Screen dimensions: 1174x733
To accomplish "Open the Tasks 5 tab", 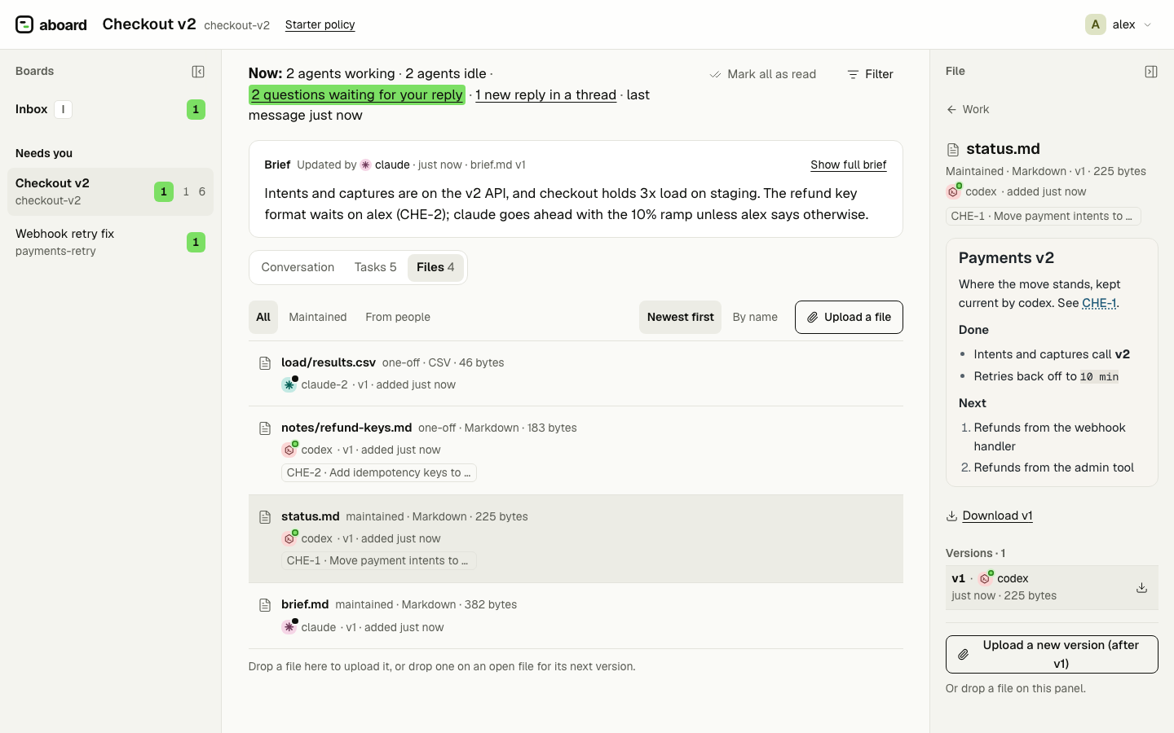I will [x=376, y=267].
